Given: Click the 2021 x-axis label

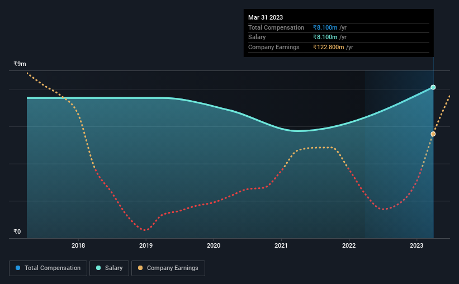Looking at the screenshot, I should pos(281,245).
